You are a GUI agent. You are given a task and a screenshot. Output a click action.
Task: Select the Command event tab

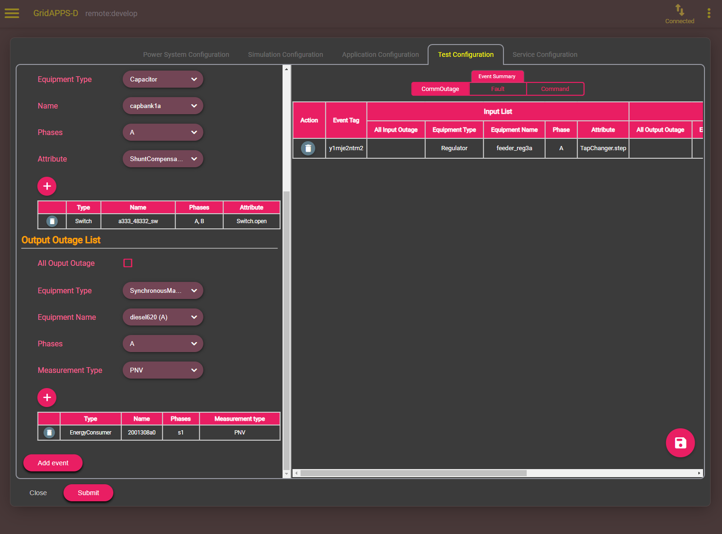click(x=555, y=89)
